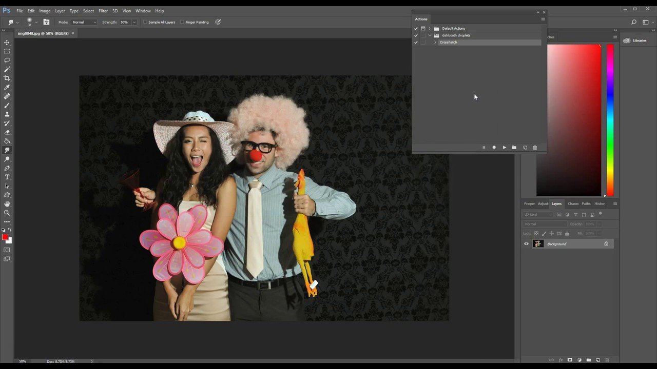Viewport: 657px width, 369px height.
Task: Open the Mode Normal dropdown
Action: pyautogui.click(x=84, y=22)
